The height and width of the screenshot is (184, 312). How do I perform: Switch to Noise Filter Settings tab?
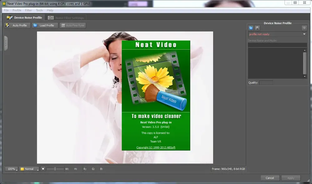tap(66, 18)
